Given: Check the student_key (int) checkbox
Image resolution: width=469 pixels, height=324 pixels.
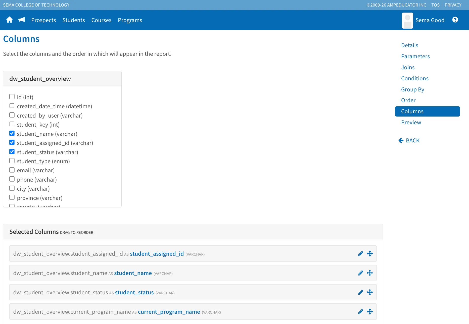Looking at the screenshot, I should pyautogui.click(x=12, y=124).
